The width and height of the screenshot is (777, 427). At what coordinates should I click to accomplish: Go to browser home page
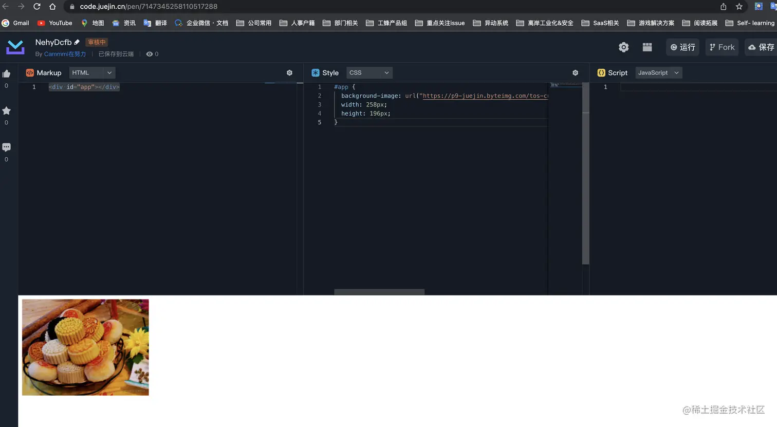click(52, 6)
